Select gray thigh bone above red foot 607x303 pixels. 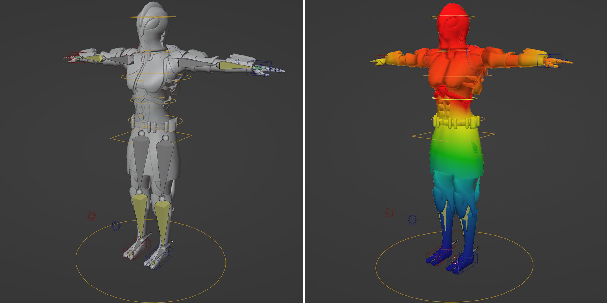pos(141,162)
